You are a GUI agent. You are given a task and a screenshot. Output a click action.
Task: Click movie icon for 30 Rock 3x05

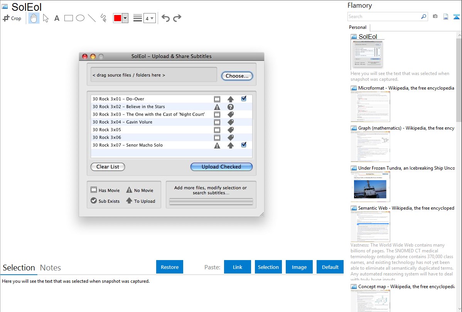(x=217, y=130)
